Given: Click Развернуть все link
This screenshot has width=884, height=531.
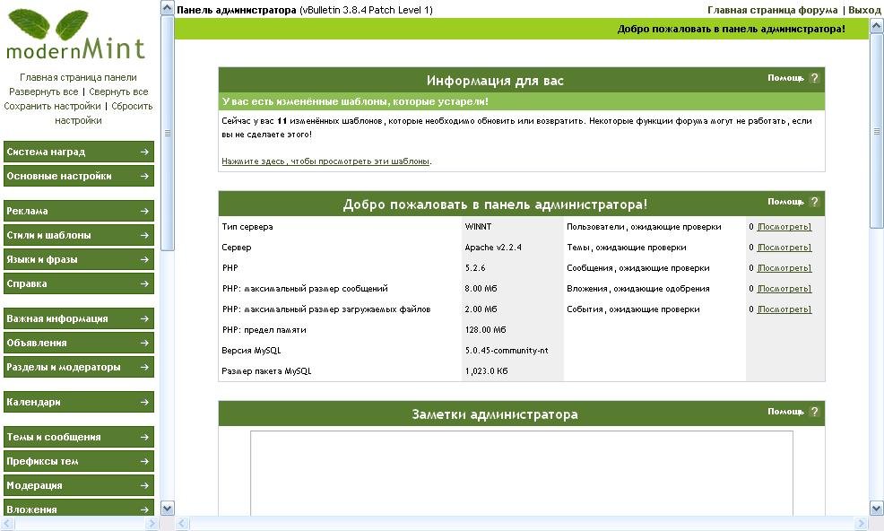Looking at the screenshot, I should [43, 91].
